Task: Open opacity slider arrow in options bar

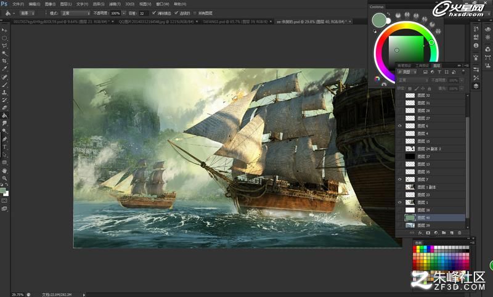Action: [x=124, y=13]
